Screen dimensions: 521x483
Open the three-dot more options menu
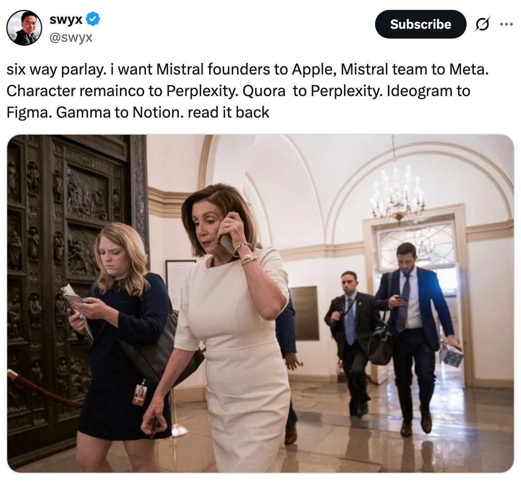(x=506, y=24)
